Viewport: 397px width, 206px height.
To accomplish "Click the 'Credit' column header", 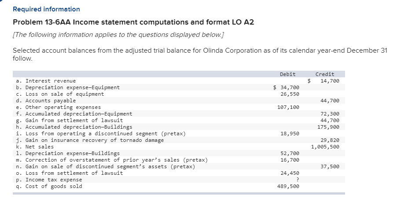I will 325,74.
